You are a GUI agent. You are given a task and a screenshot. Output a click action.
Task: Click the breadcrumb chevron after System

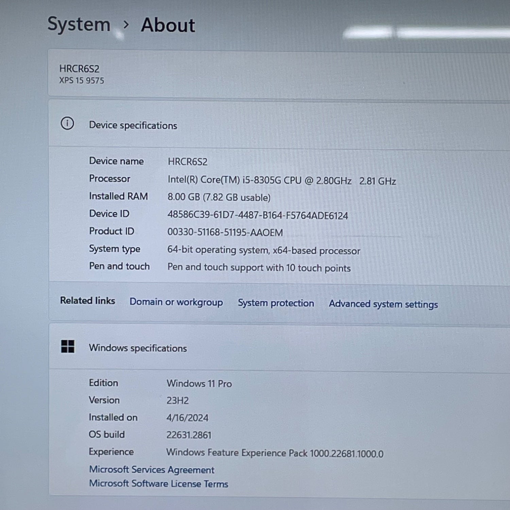[126, 25]
